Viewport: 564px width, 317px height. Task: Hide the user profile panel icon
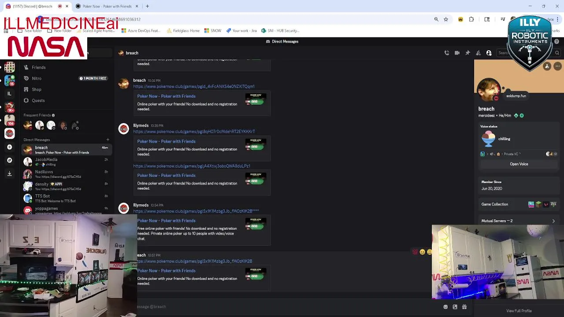click(x=489, y=53)
